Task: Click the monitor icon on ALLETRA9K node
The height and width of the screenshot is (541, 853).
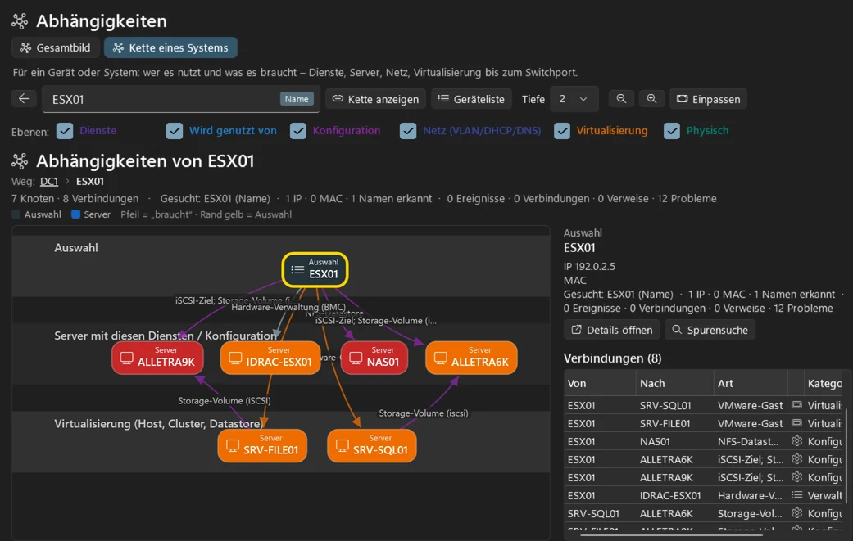Action: (127, 358)
